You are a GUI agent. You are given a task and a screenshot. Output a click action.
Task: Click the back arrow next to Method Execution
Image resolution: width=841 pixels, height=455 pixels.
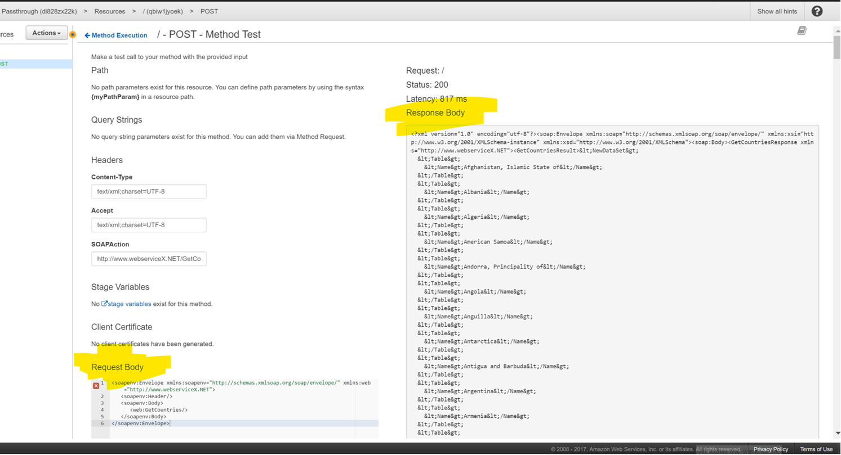(x=87, y=35)
